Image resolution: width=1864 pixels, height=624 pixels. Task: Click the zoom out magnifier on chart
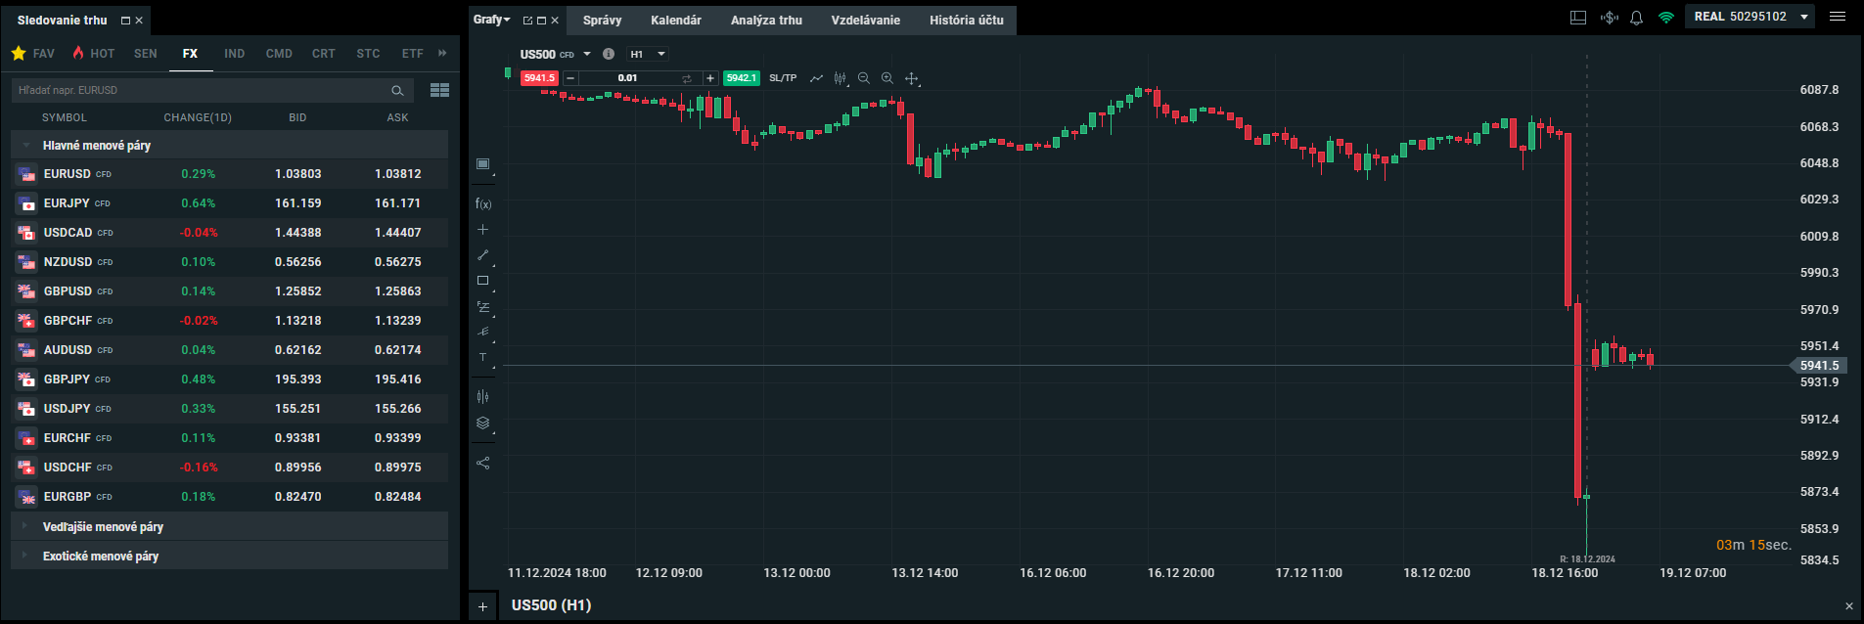click(863, 78)
